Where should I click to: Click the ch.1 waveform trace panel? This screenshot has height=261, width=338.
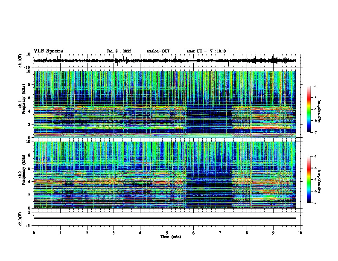[x=167, y=61]
